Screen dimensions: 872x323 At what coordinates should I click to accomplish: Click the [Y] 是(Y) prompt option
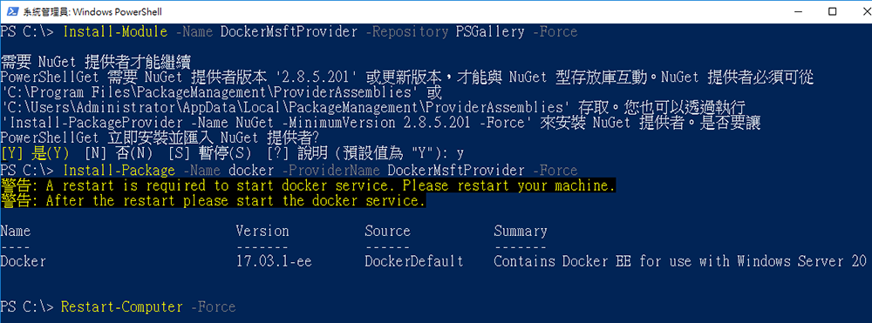click(35, 152)
